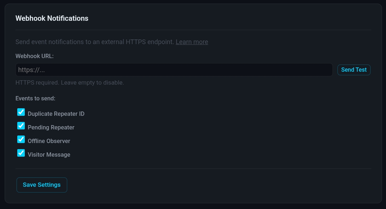Click the "https://..." placeholder text
386x209 pixels.
tap(32, 70)
